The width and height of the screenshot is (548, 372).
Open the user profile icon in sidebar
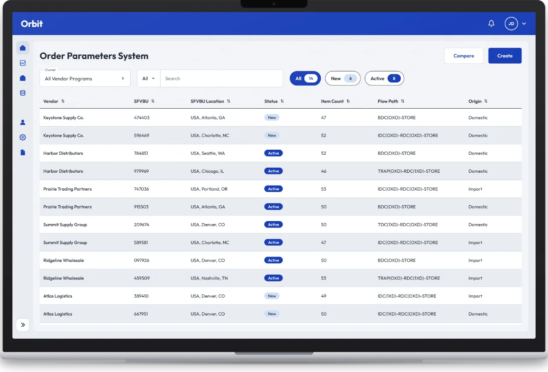pos(23,122)
